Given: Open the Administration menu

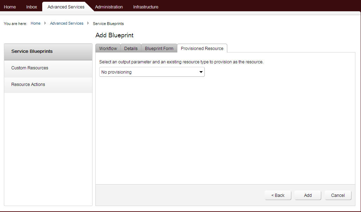Looking at the screenshot, I should click(x=109, y=6).
